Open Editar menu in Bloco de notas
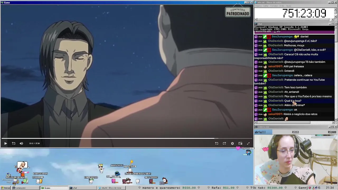This screenshot has width=338, height=190. (266, 6)
